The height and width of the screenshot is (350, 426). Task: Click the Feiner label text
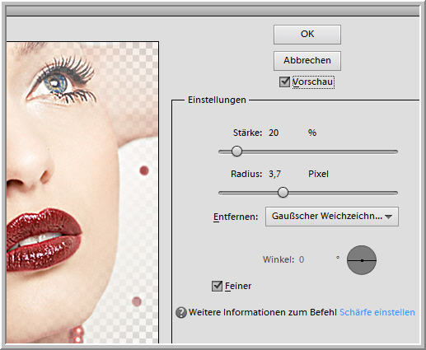pyautogui.click(x=238, y=286)
